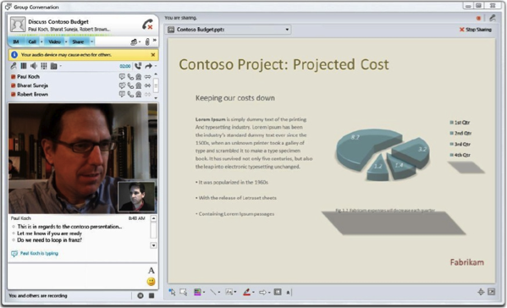
Task: Open the pen color palette
Action: pos(197,292)
